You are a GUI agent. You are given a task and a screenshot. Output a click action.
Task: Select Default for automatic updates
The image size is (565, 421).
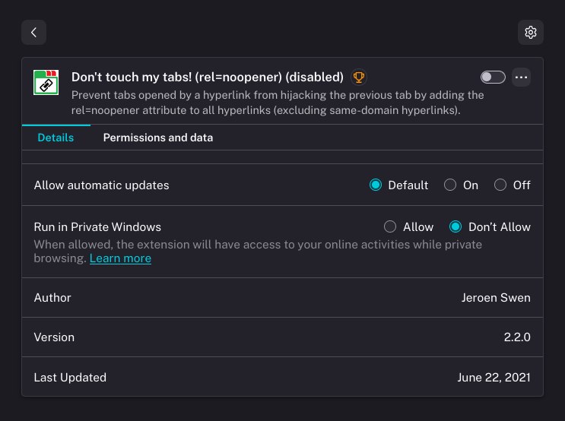[x=376, y=185]
